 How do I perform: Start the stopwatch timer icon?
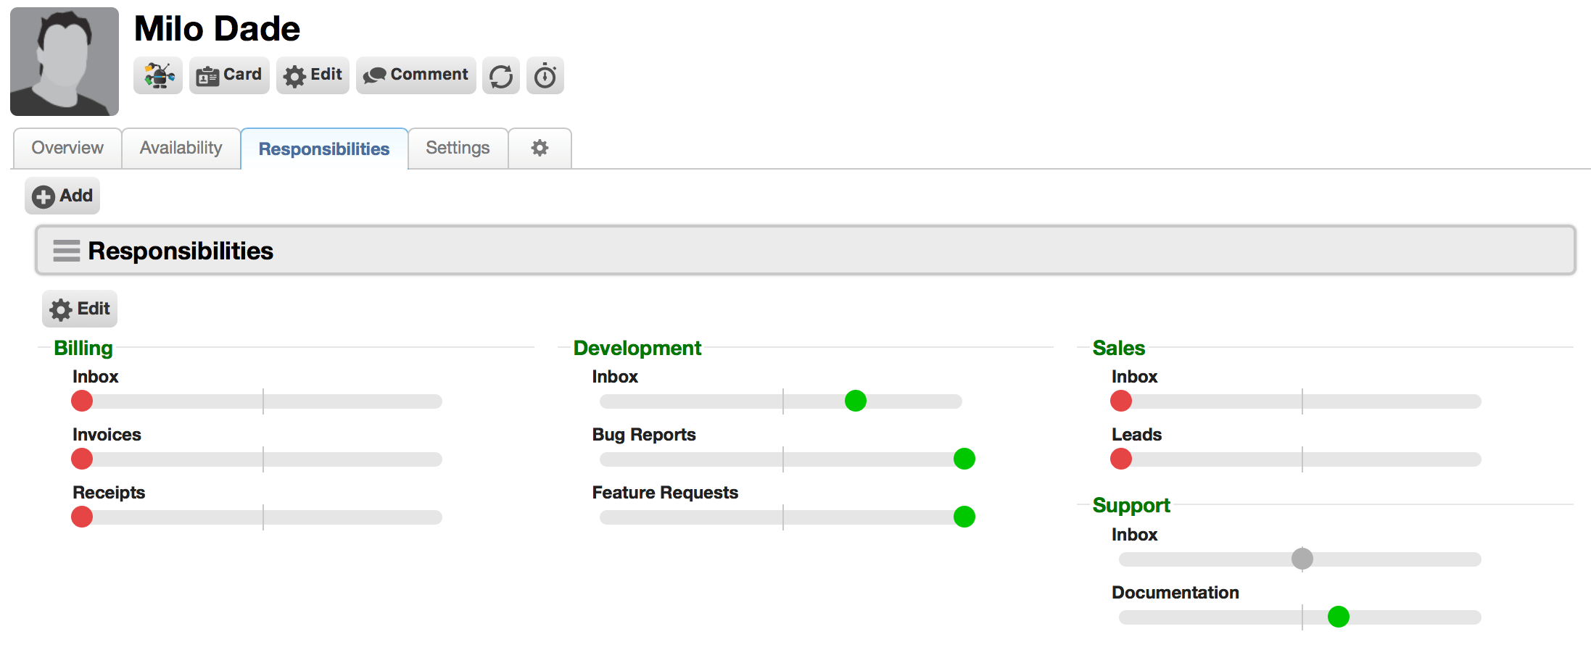pyautogui.click(x=545, y=75)
